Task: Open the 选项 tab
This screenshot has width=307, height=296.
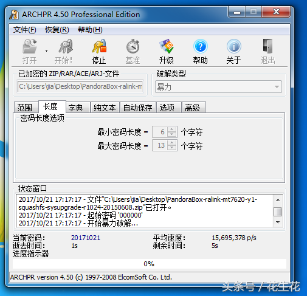Action: coord(169,108)
